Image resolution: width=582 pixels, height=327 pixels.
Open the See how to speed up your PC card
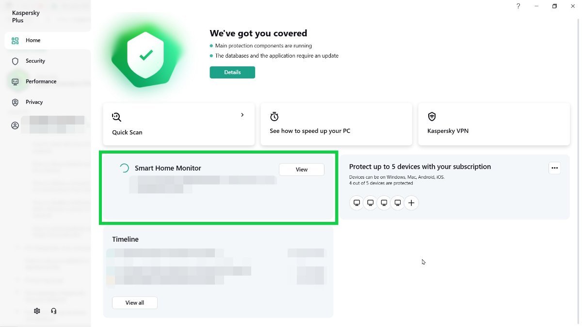pos(336,124)
